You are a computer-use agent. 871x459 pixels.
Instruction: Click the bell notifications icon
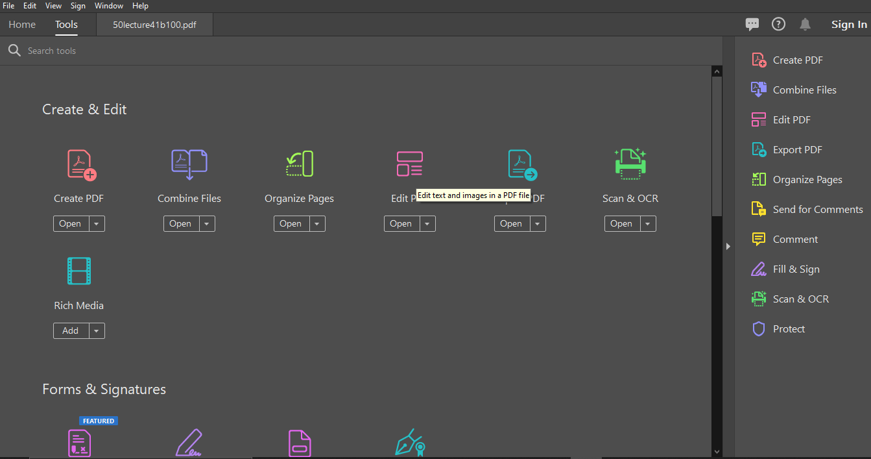(x=805, y=24)
